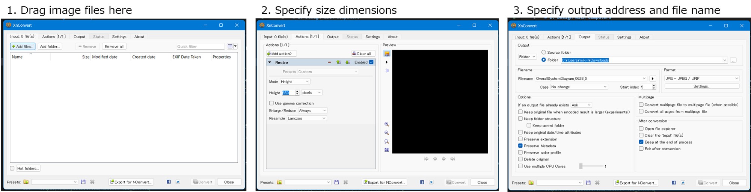
Task: Open the output Folder type dropdown
Action: pos(527,57)
